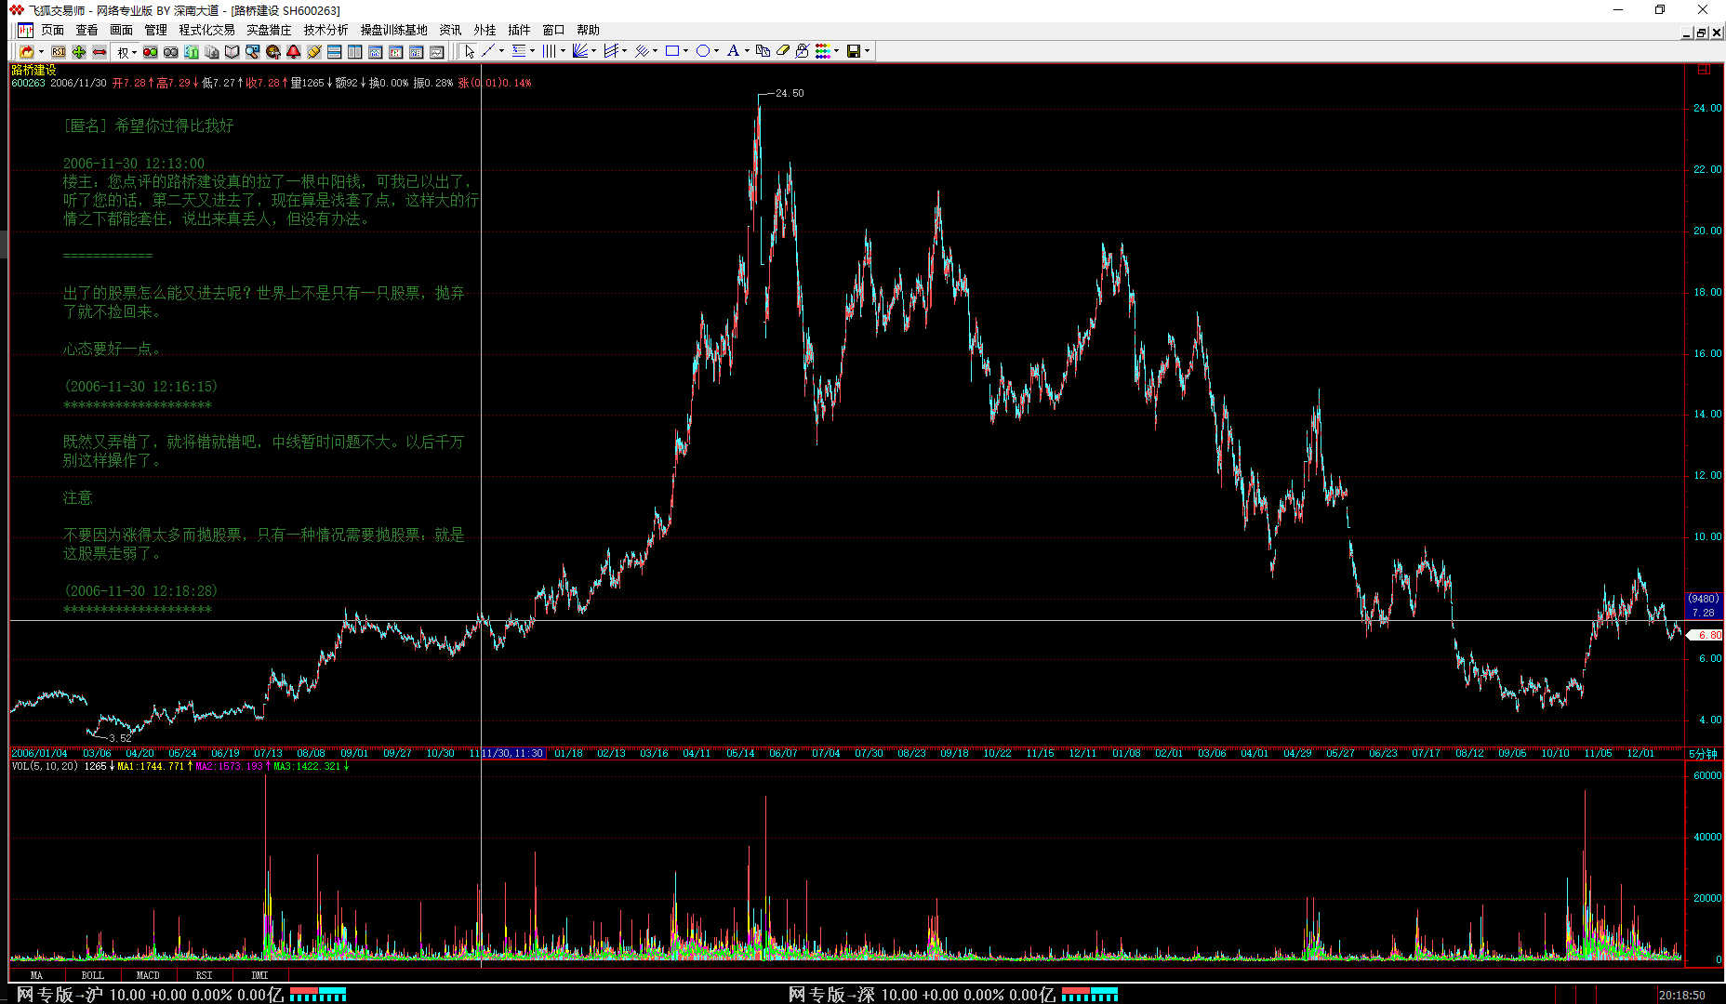The height and width of the screenshot is (1004, 1726).
Task: Expand the save floppy disk dropdown arrow
Action: [868, 51]
